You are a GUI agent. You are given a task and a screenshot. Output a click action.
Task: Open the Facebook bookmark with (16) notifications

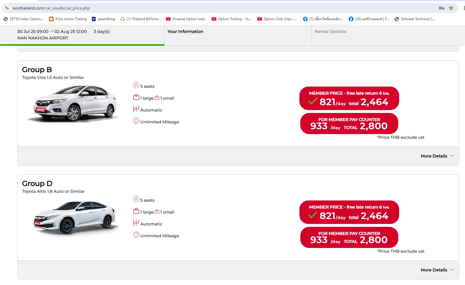[369, 19]
